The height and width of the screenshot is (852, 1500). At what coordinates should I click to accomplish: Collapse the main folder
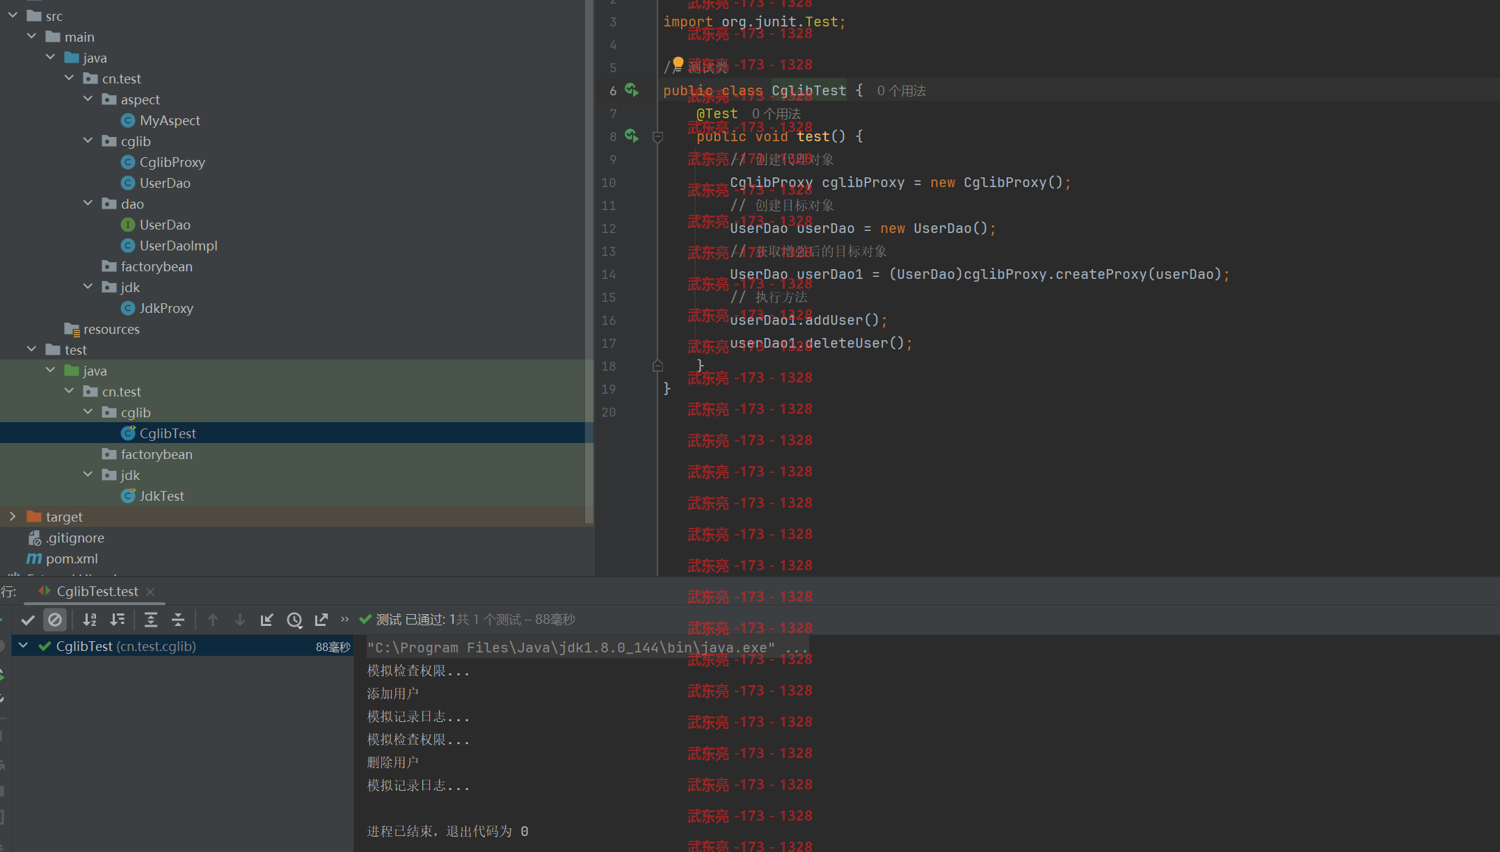click(31, 36)
